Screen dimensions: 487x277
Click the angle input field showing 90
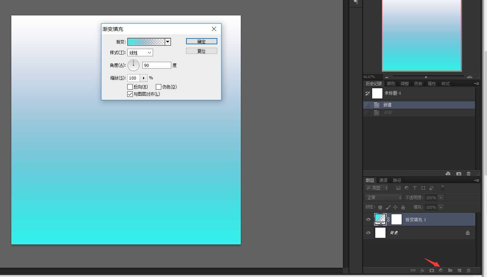(x=157, y=65)
